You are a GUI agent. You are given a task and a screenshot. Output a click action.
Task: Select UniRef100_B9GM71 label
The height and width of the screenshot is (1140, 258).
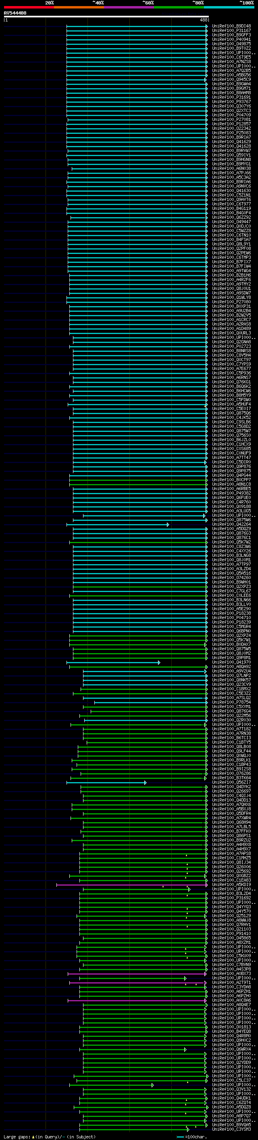pos(231,89)
